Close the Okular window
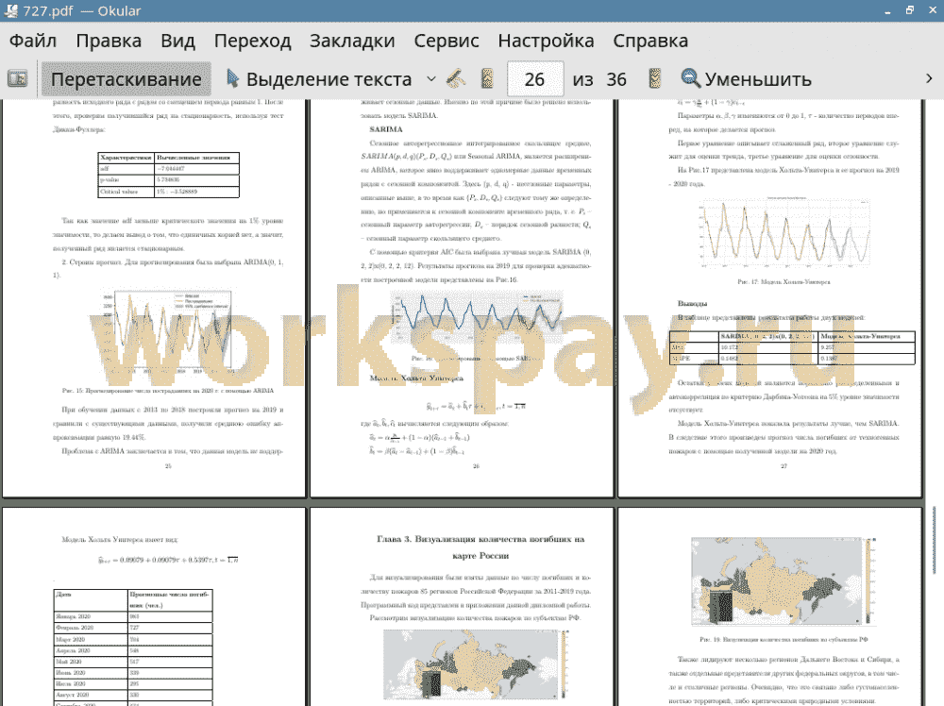This screenshot has height=706, width=944. tap(932, 10)
